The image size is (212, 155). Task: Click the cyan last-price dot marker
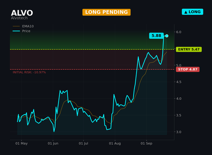pyautogui.click(x=167, y=36)
